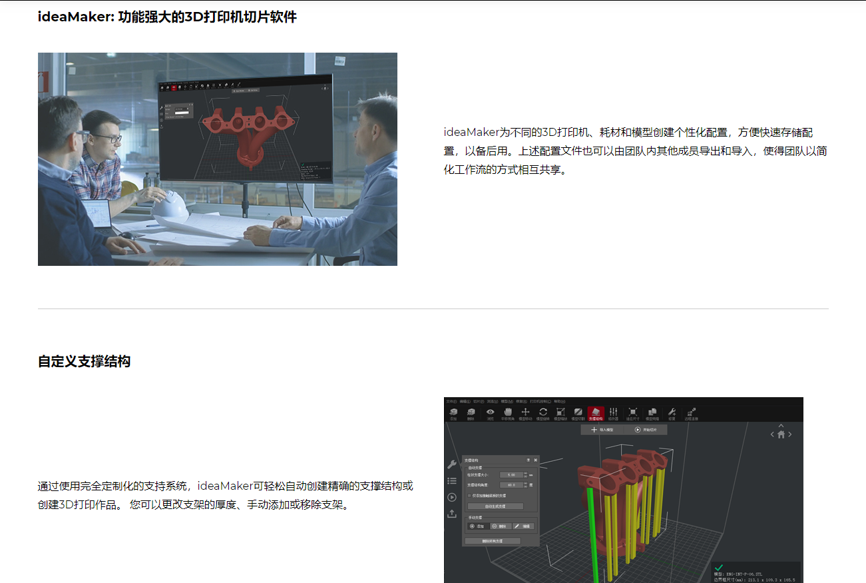Viewport: 866px width, 583px height.
Task: Open the 切片 menu in the menu bar
Action: 479,401
